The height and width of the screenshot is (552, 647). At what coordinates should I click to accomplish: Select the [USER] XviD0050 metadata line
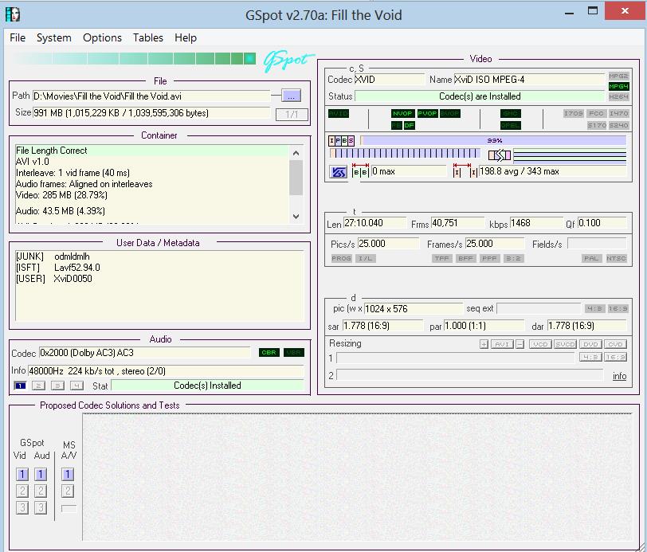pos(53,279)
